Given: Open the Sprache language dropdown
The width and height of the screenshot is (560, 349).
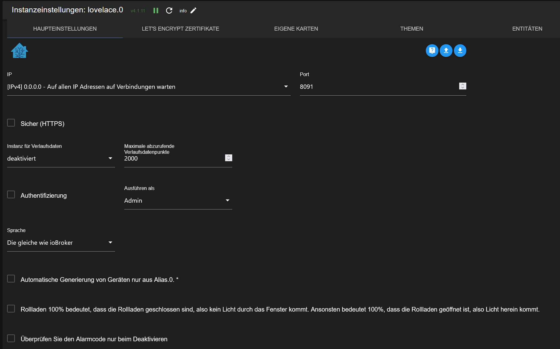Looking at the screenshot, I should pos(61,243).
